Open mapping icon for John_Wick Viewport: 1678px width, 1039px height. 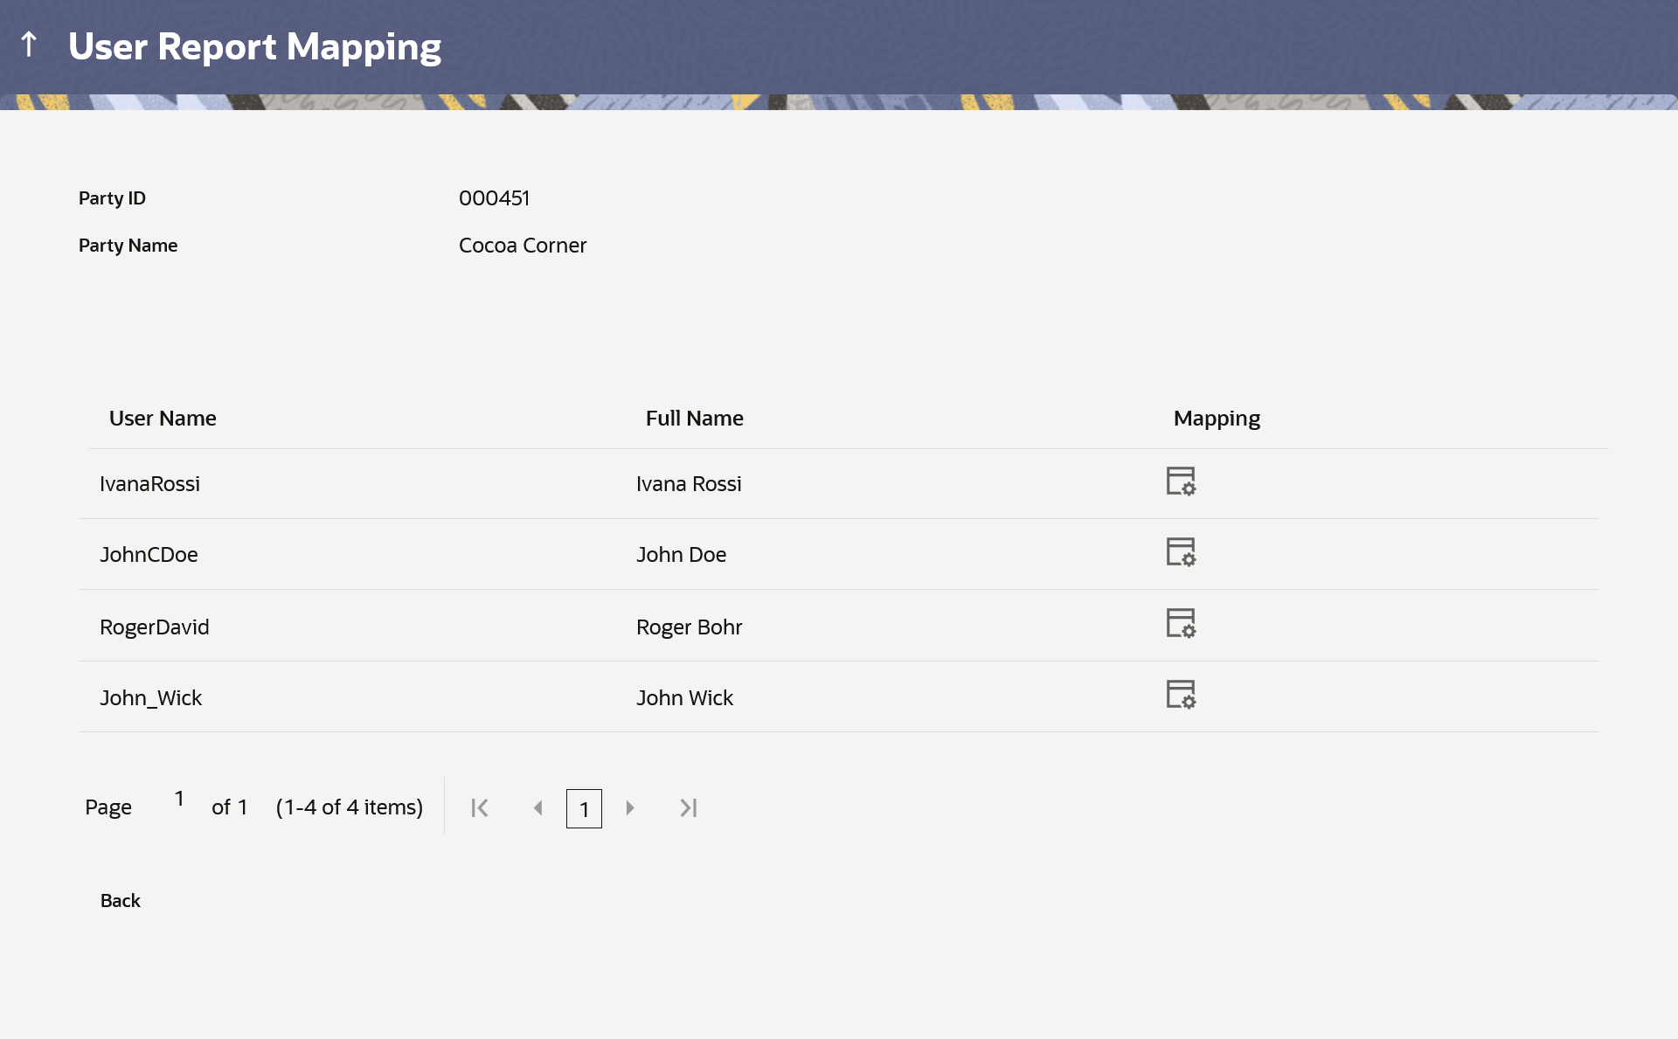[x=1181, y=695]
